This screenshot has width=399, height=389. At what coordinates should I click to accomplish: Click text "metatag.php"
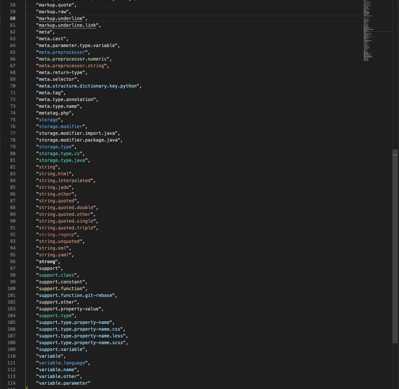pos(54,113)
